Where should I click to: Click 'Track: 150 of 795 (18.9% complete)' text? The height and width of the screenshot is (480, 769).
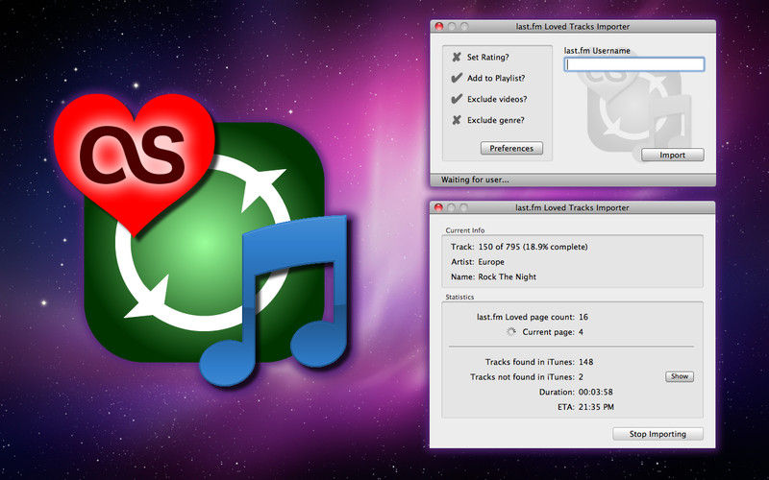(519, 247)
